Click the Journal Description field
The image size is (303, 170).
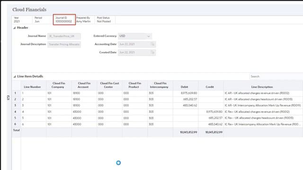pyautogui.click(x=64, y=44)
